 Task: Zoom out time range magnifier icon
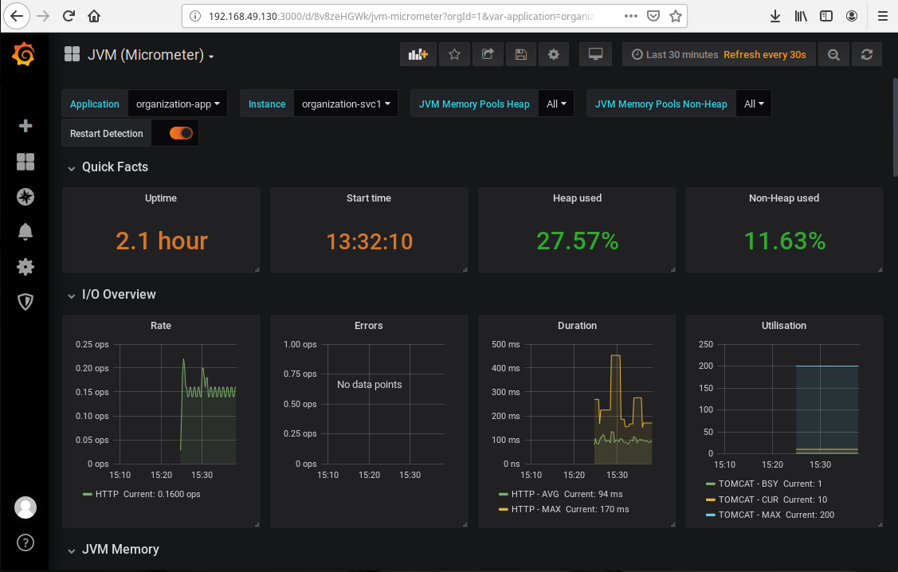[x=833, y=54]
